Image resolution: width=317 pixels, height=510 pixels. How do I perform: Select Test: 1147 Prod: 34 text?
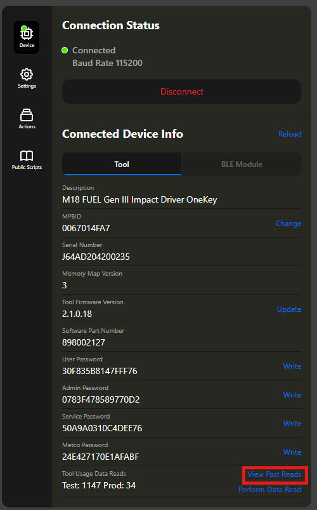pos(99,486)
